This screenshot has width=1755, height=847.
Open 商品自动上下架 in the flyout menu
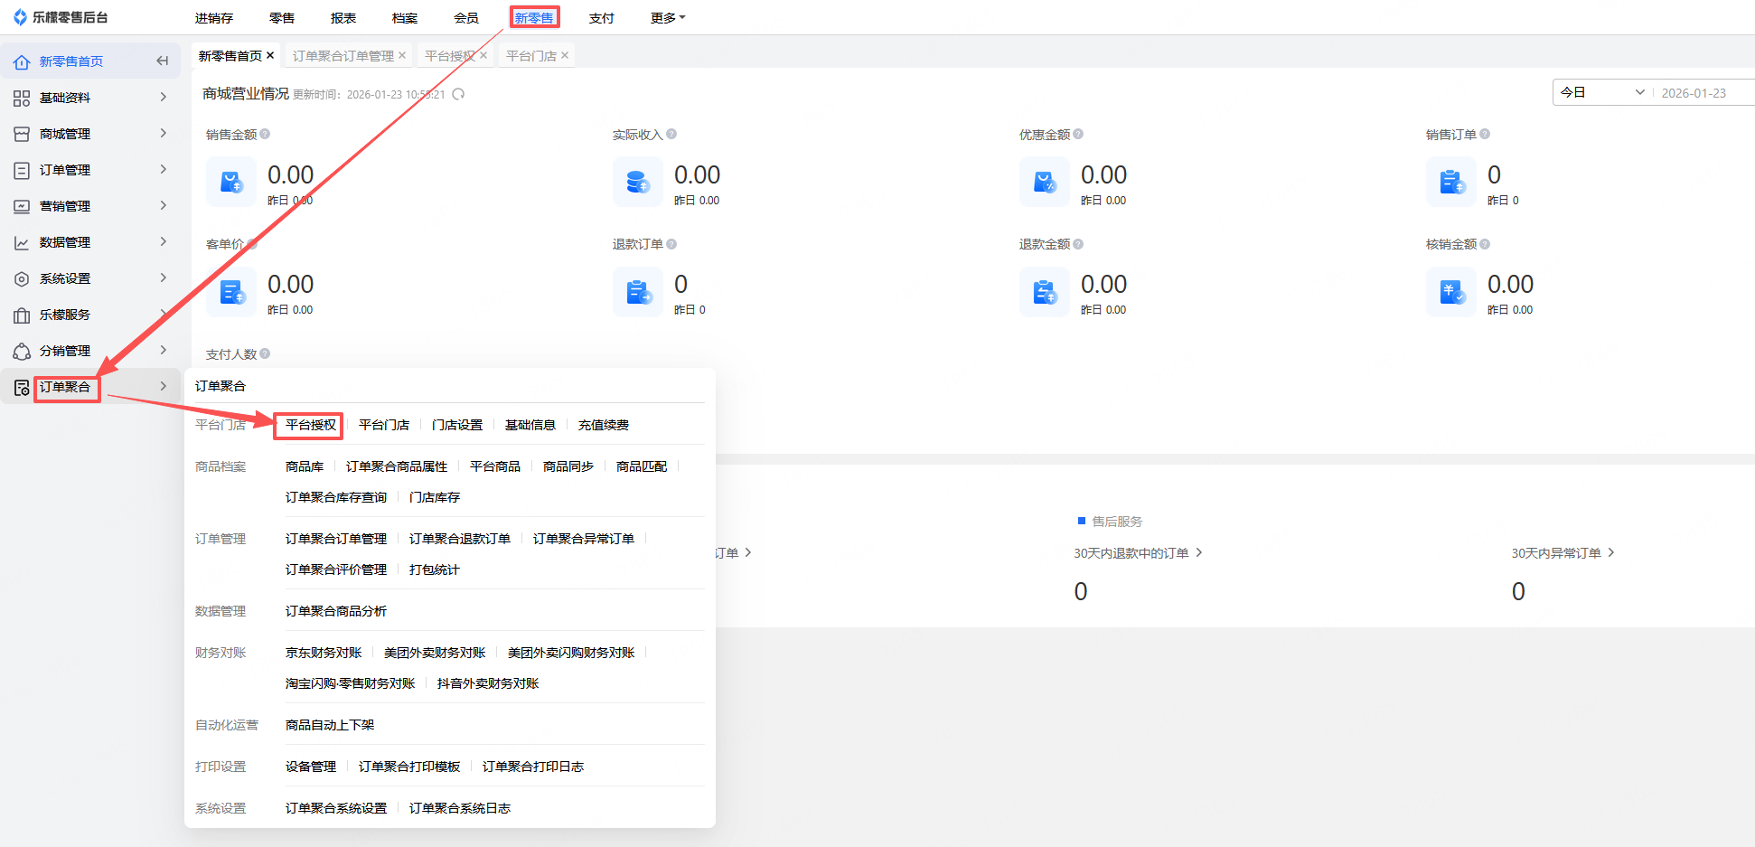[x=330, y=725]
